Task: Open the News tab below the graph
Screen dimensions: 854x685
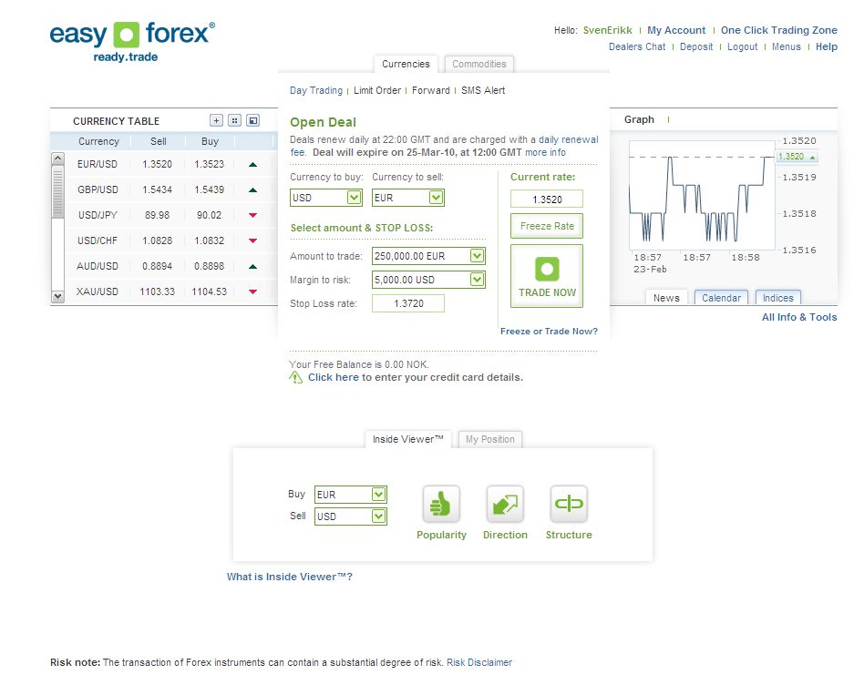Action: 666,298
